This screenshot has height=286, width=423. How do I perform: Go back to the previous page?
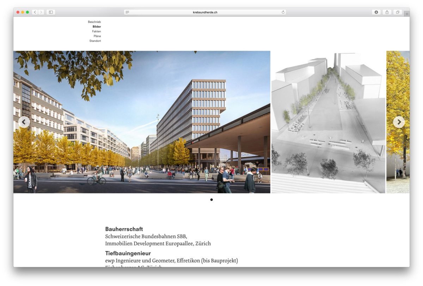[x=35, y=12]
